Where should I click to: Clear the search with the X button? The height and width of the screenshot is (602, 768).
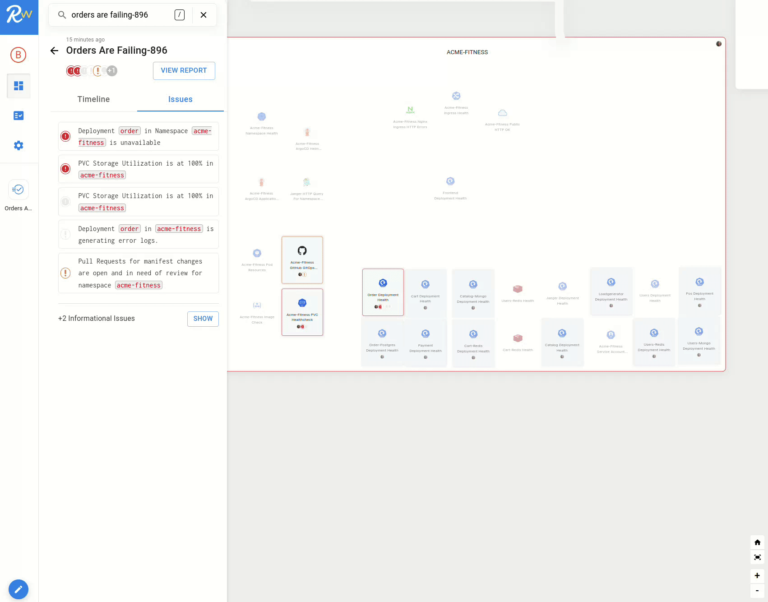204,15
